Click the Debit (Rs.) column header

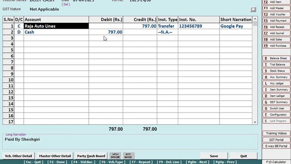[x=106, y=20]
